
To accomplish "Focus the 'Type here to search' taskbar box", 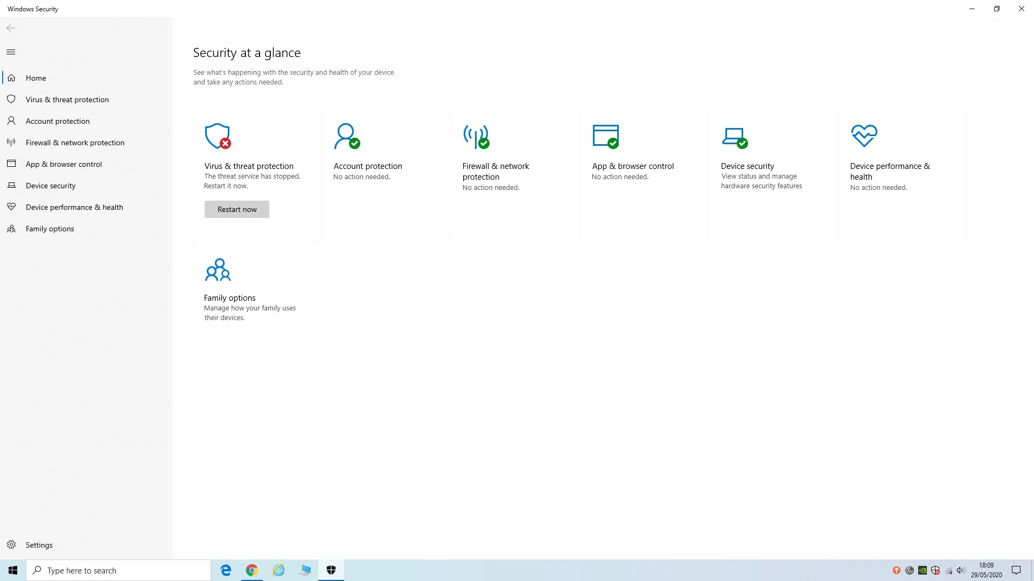I will pos(118,570).
